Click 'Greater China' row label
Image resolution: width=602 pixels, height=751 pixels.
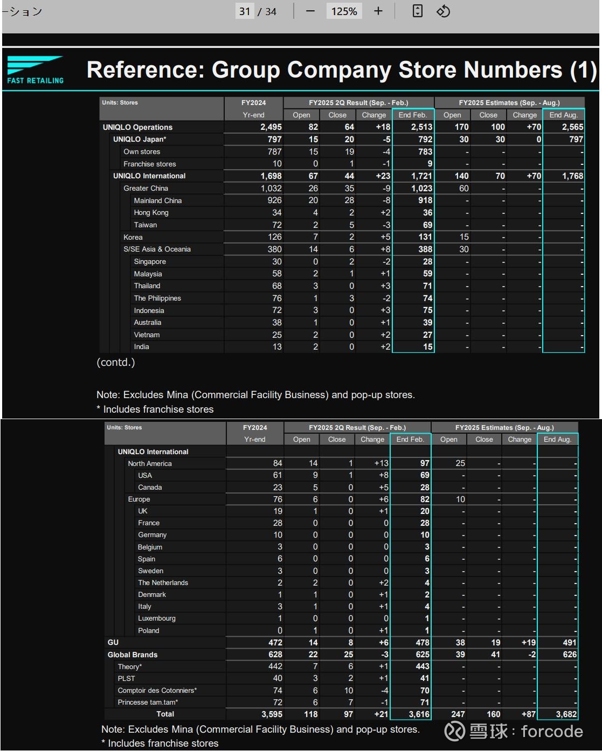[146, 189]
